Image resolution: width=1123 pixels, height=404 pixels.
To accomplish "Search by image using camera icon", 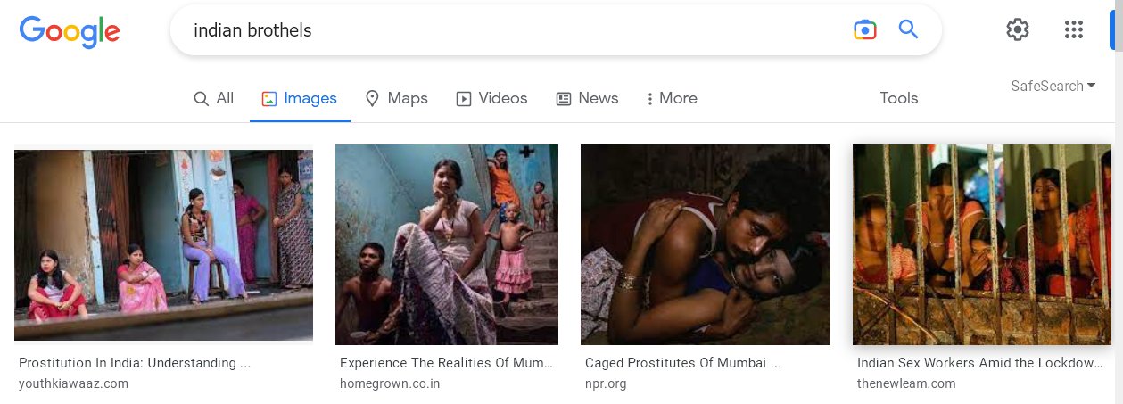I will tap(864, 30).
